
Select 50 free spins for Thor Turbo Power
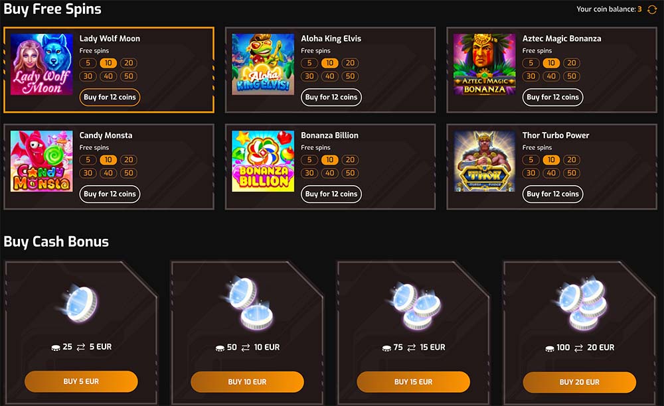(572, 173)
